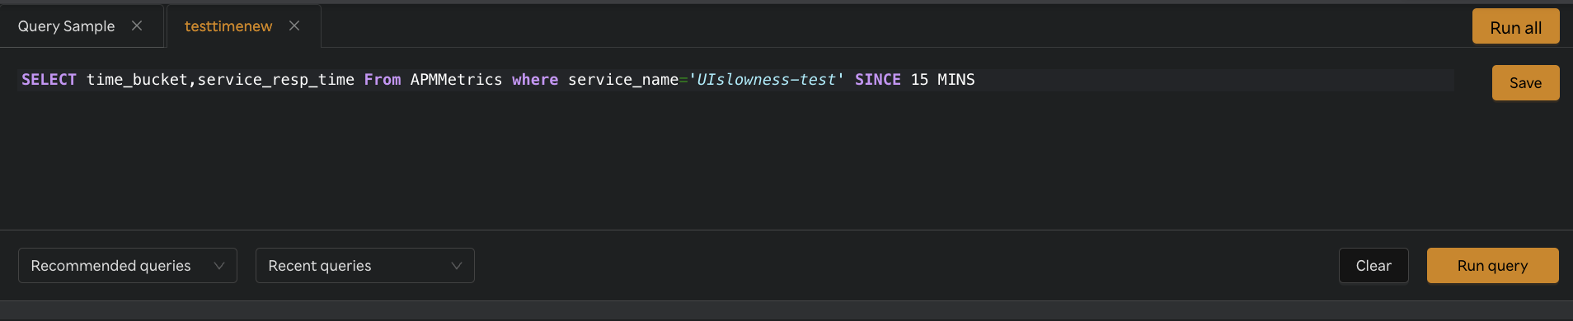The height and width of the screenshot is (321, 1573).
Task: Click the SELECT keyword in the query
Action: (x=49, y=80)
